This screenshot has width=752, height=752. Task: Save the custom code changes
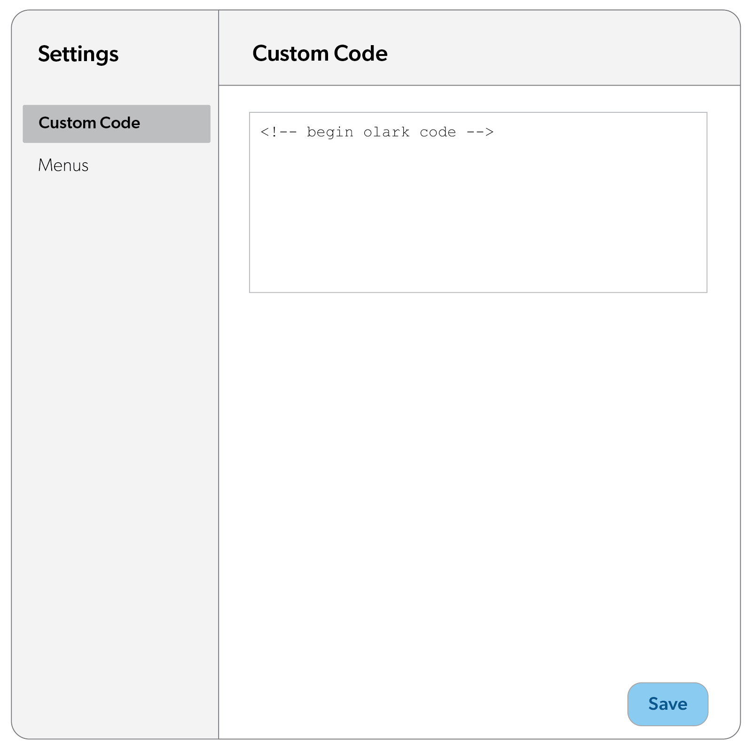(x=667, y=704)
